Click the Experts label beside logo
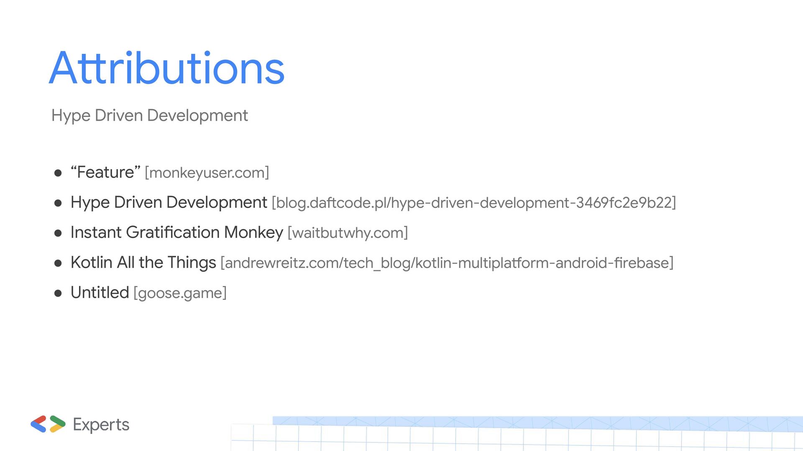 point(101,424)
